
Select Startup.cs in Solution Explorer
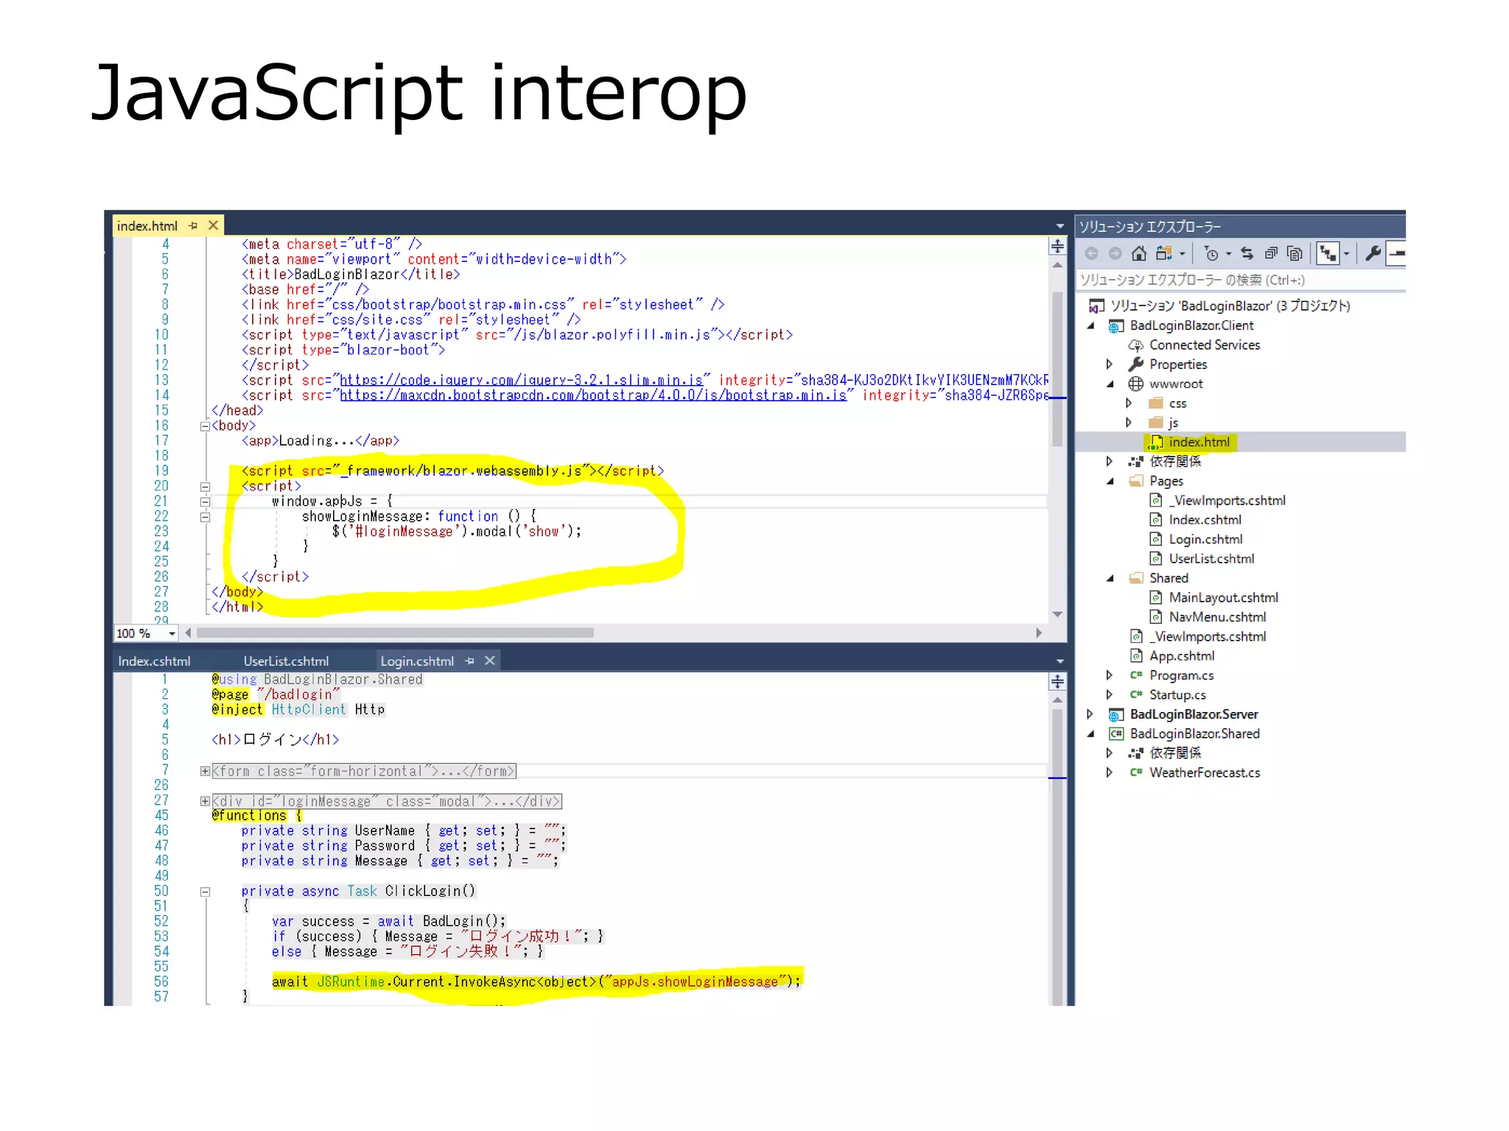tap(1177, 694)
